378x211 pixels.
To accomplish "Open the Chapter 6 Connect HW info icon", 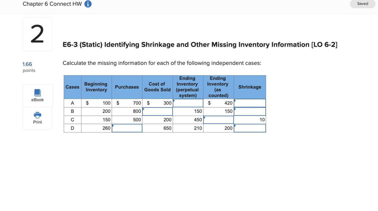I will point(88,4).
